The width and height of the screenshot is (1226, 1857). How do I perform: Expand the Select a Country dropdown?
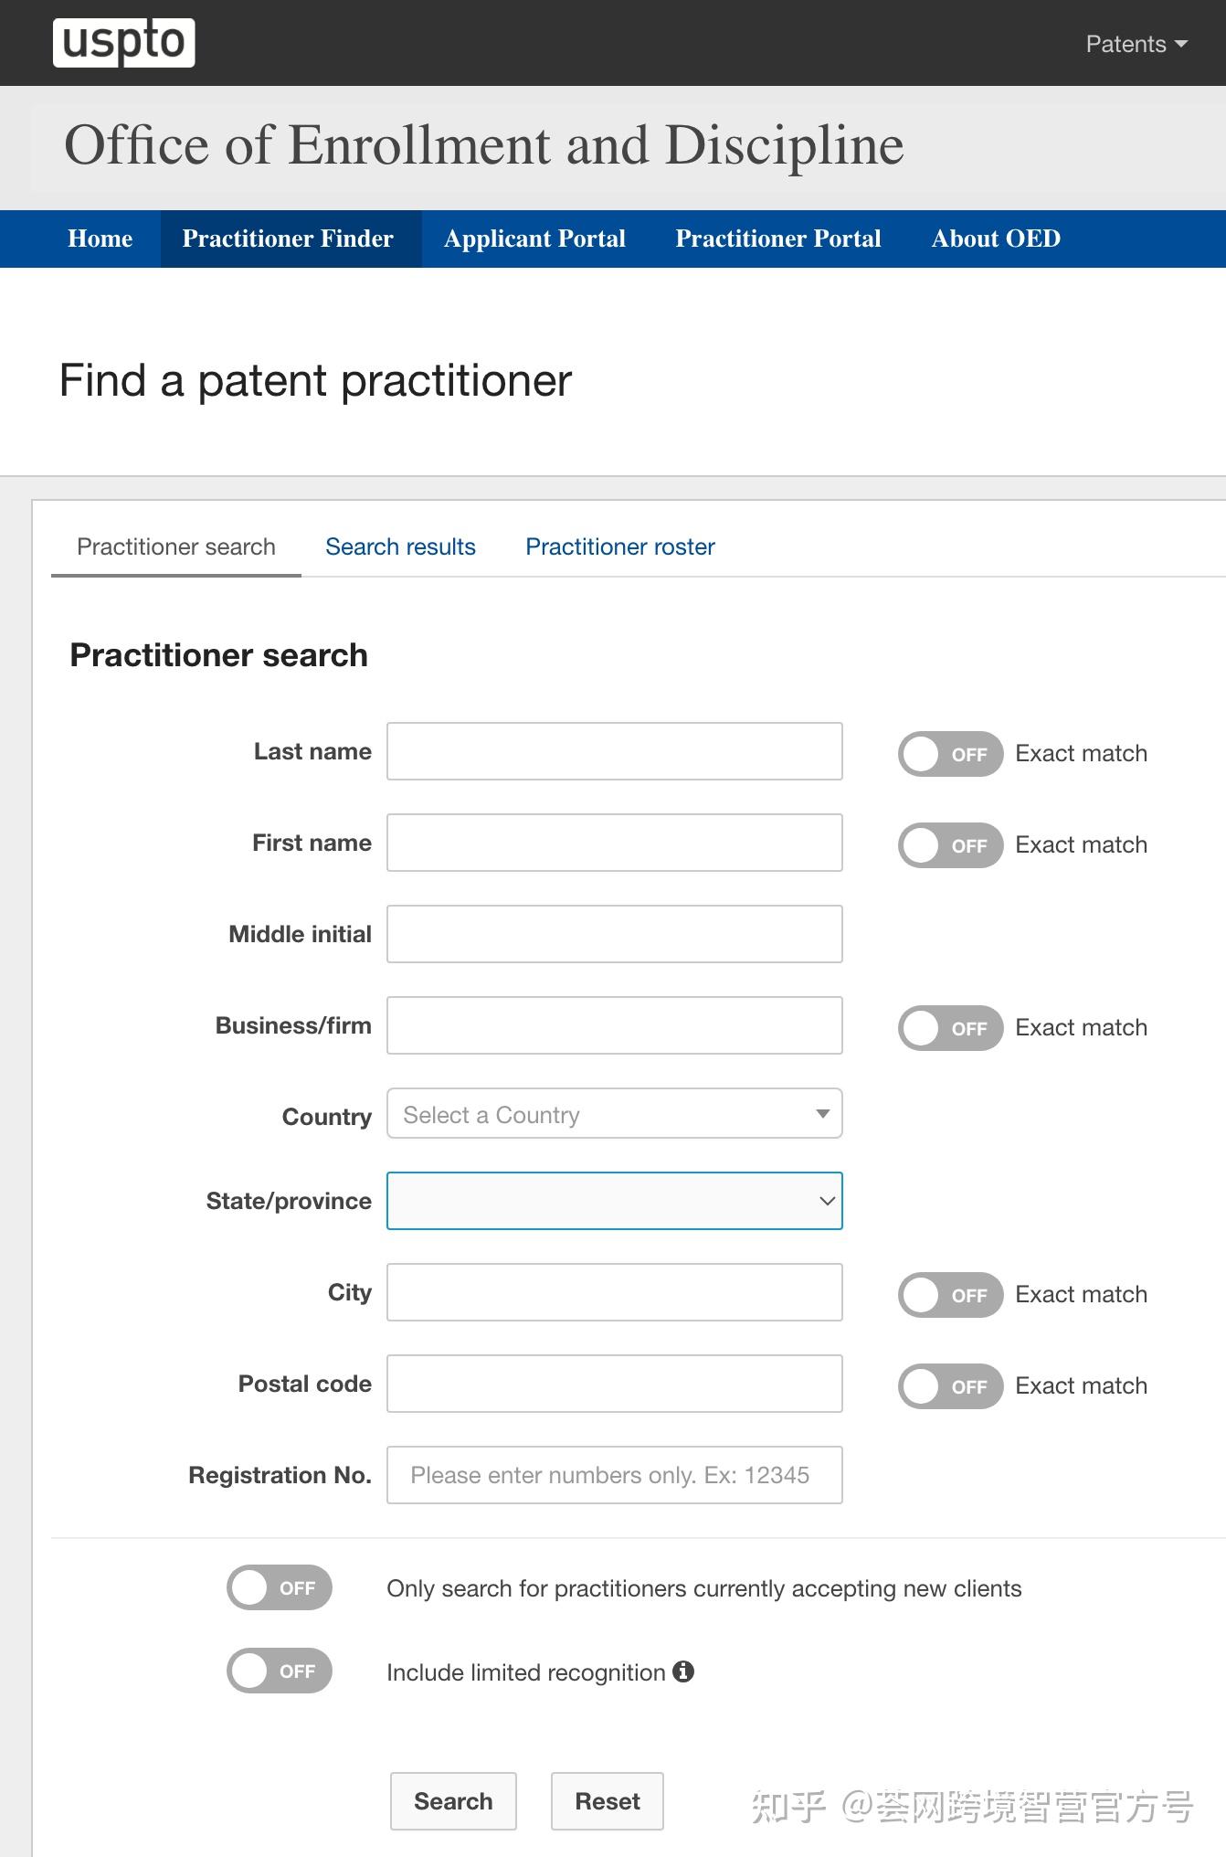614,1113
